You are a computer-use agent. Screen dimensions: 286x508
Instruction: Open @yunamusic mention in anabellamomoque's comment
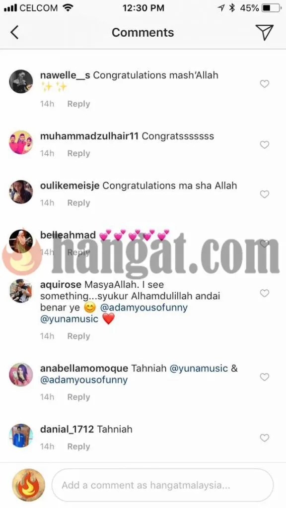click(199, 369)
